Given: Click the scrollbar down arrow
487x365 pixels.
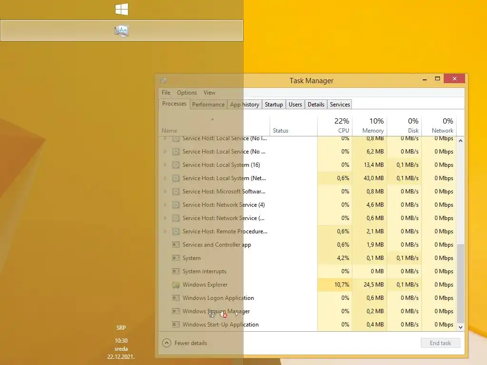Looking at the screenshot, I should pyautogui.click(x=460, y=327).
